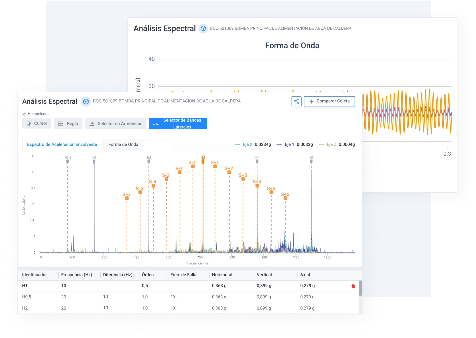
Task: Click the S-6 sideband marker
Action: [x=127, y=198]
